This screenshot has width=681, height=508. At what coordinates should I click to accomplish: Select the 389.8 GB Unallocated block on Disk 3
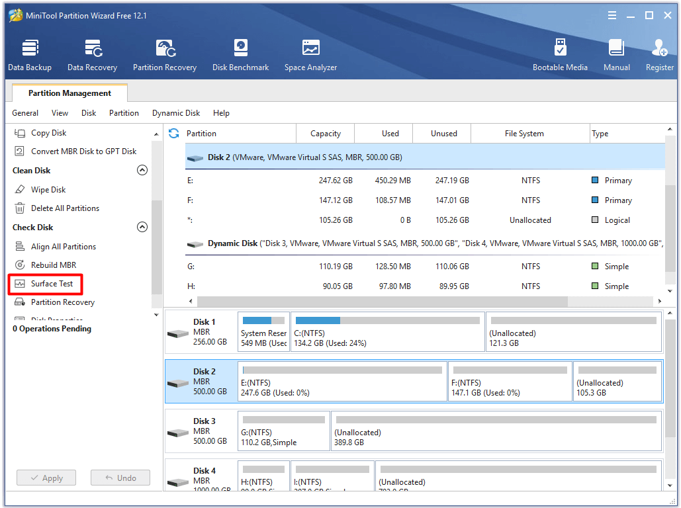496,431
